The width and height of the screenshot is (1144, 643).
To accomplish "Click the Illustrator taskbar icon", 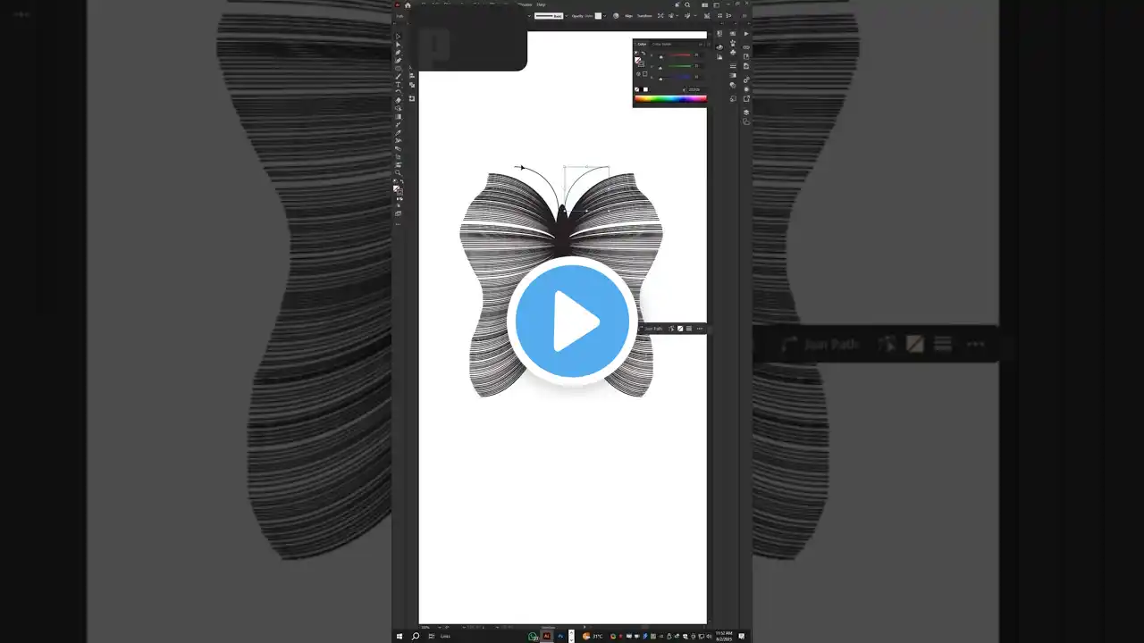I will pyautogui.click(x=547, y=637).
